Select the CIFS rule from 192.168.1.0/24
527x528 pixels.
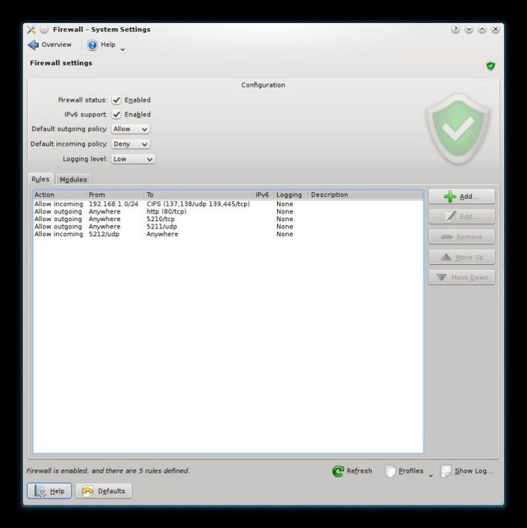click(x=228, y=204)
